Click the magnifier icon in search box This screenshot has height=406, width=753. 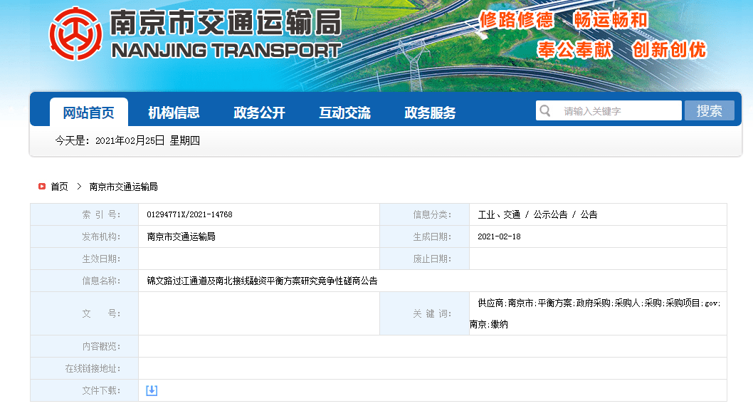pyautogui.click(x=545, y=111)
